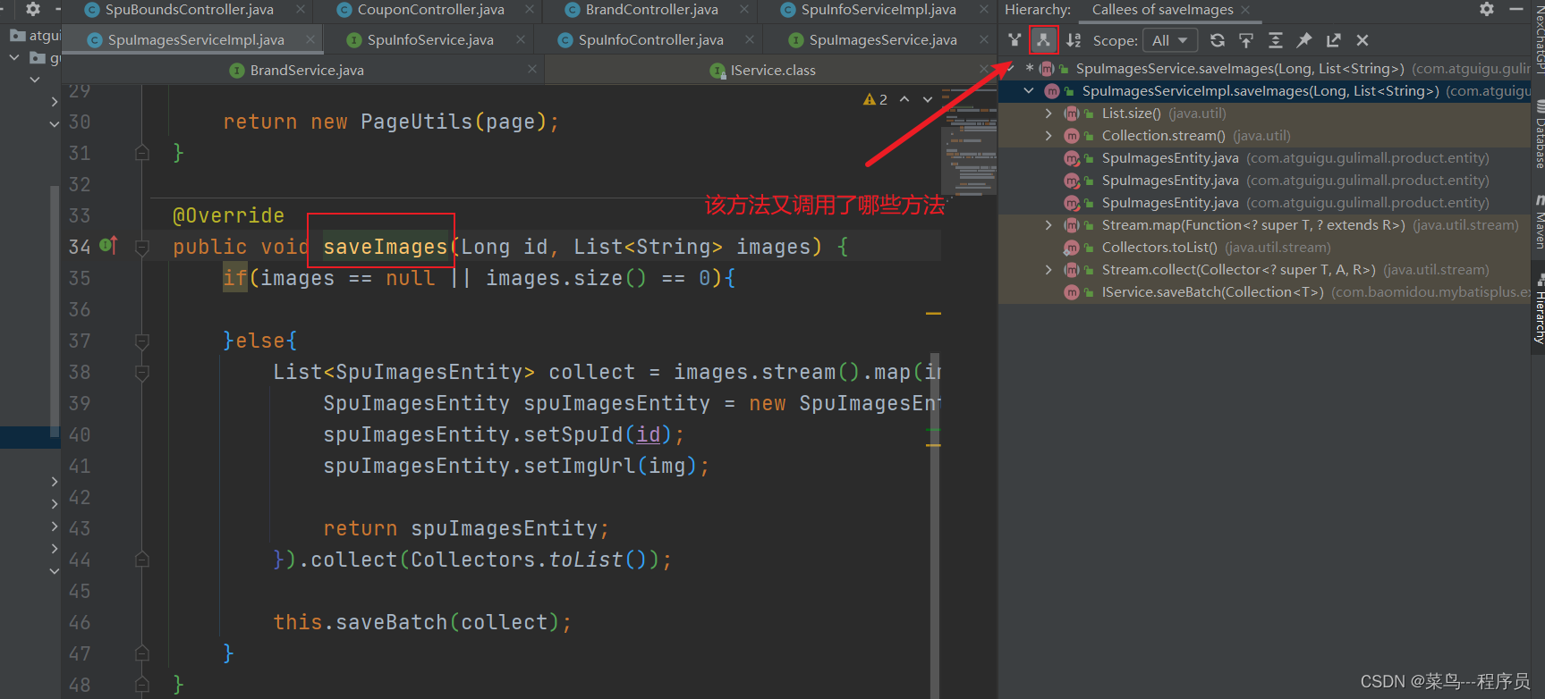Pin the hierarchy tab
The image size is (1545, 699).
pos(1304,40)
